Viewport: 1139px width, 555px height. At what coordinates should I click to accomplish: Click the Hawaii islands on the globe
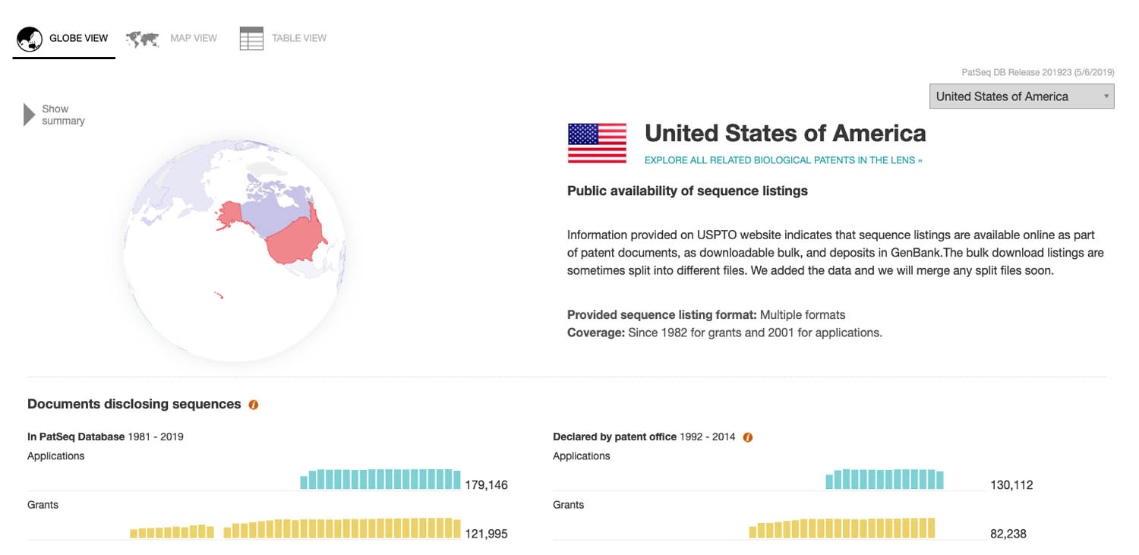click(219, 295)
